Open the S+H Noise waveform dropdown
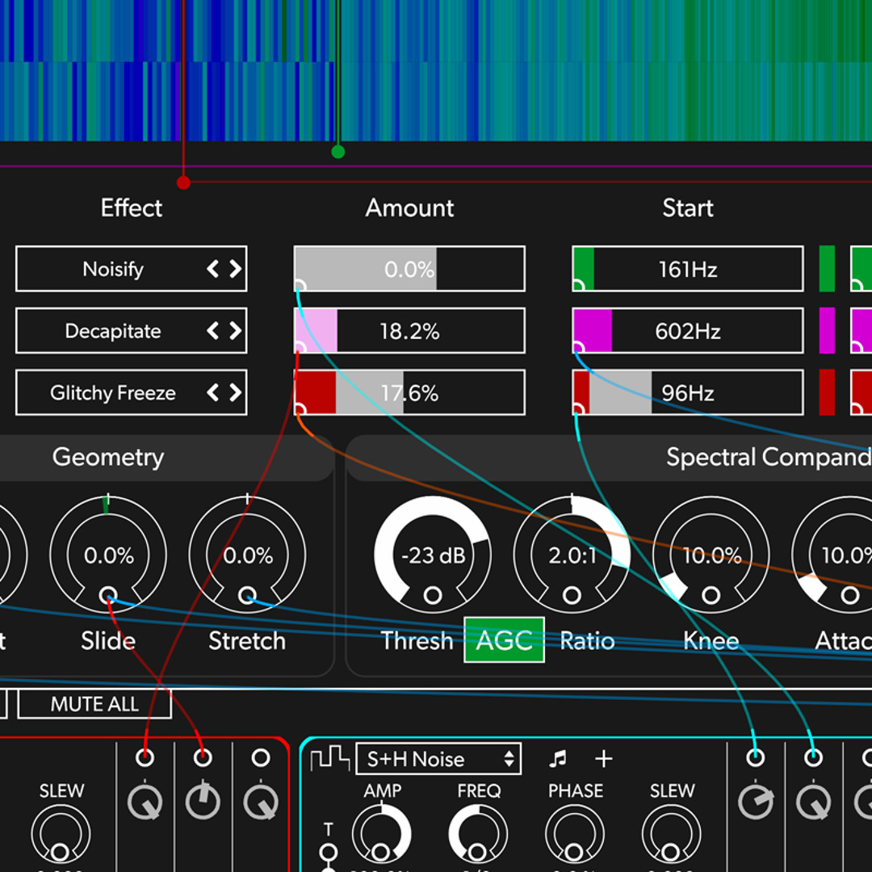 point(438,759)
